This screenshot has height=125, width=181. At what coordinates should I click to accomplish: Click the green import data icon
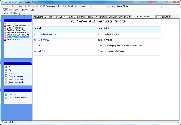[x=16, y=13]
